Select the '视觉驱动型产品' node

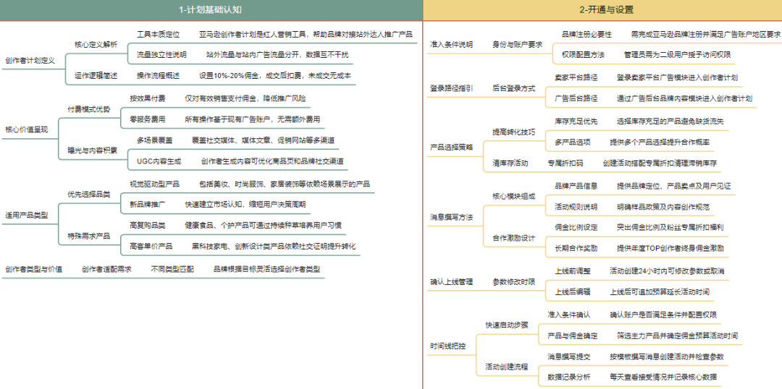154,184
